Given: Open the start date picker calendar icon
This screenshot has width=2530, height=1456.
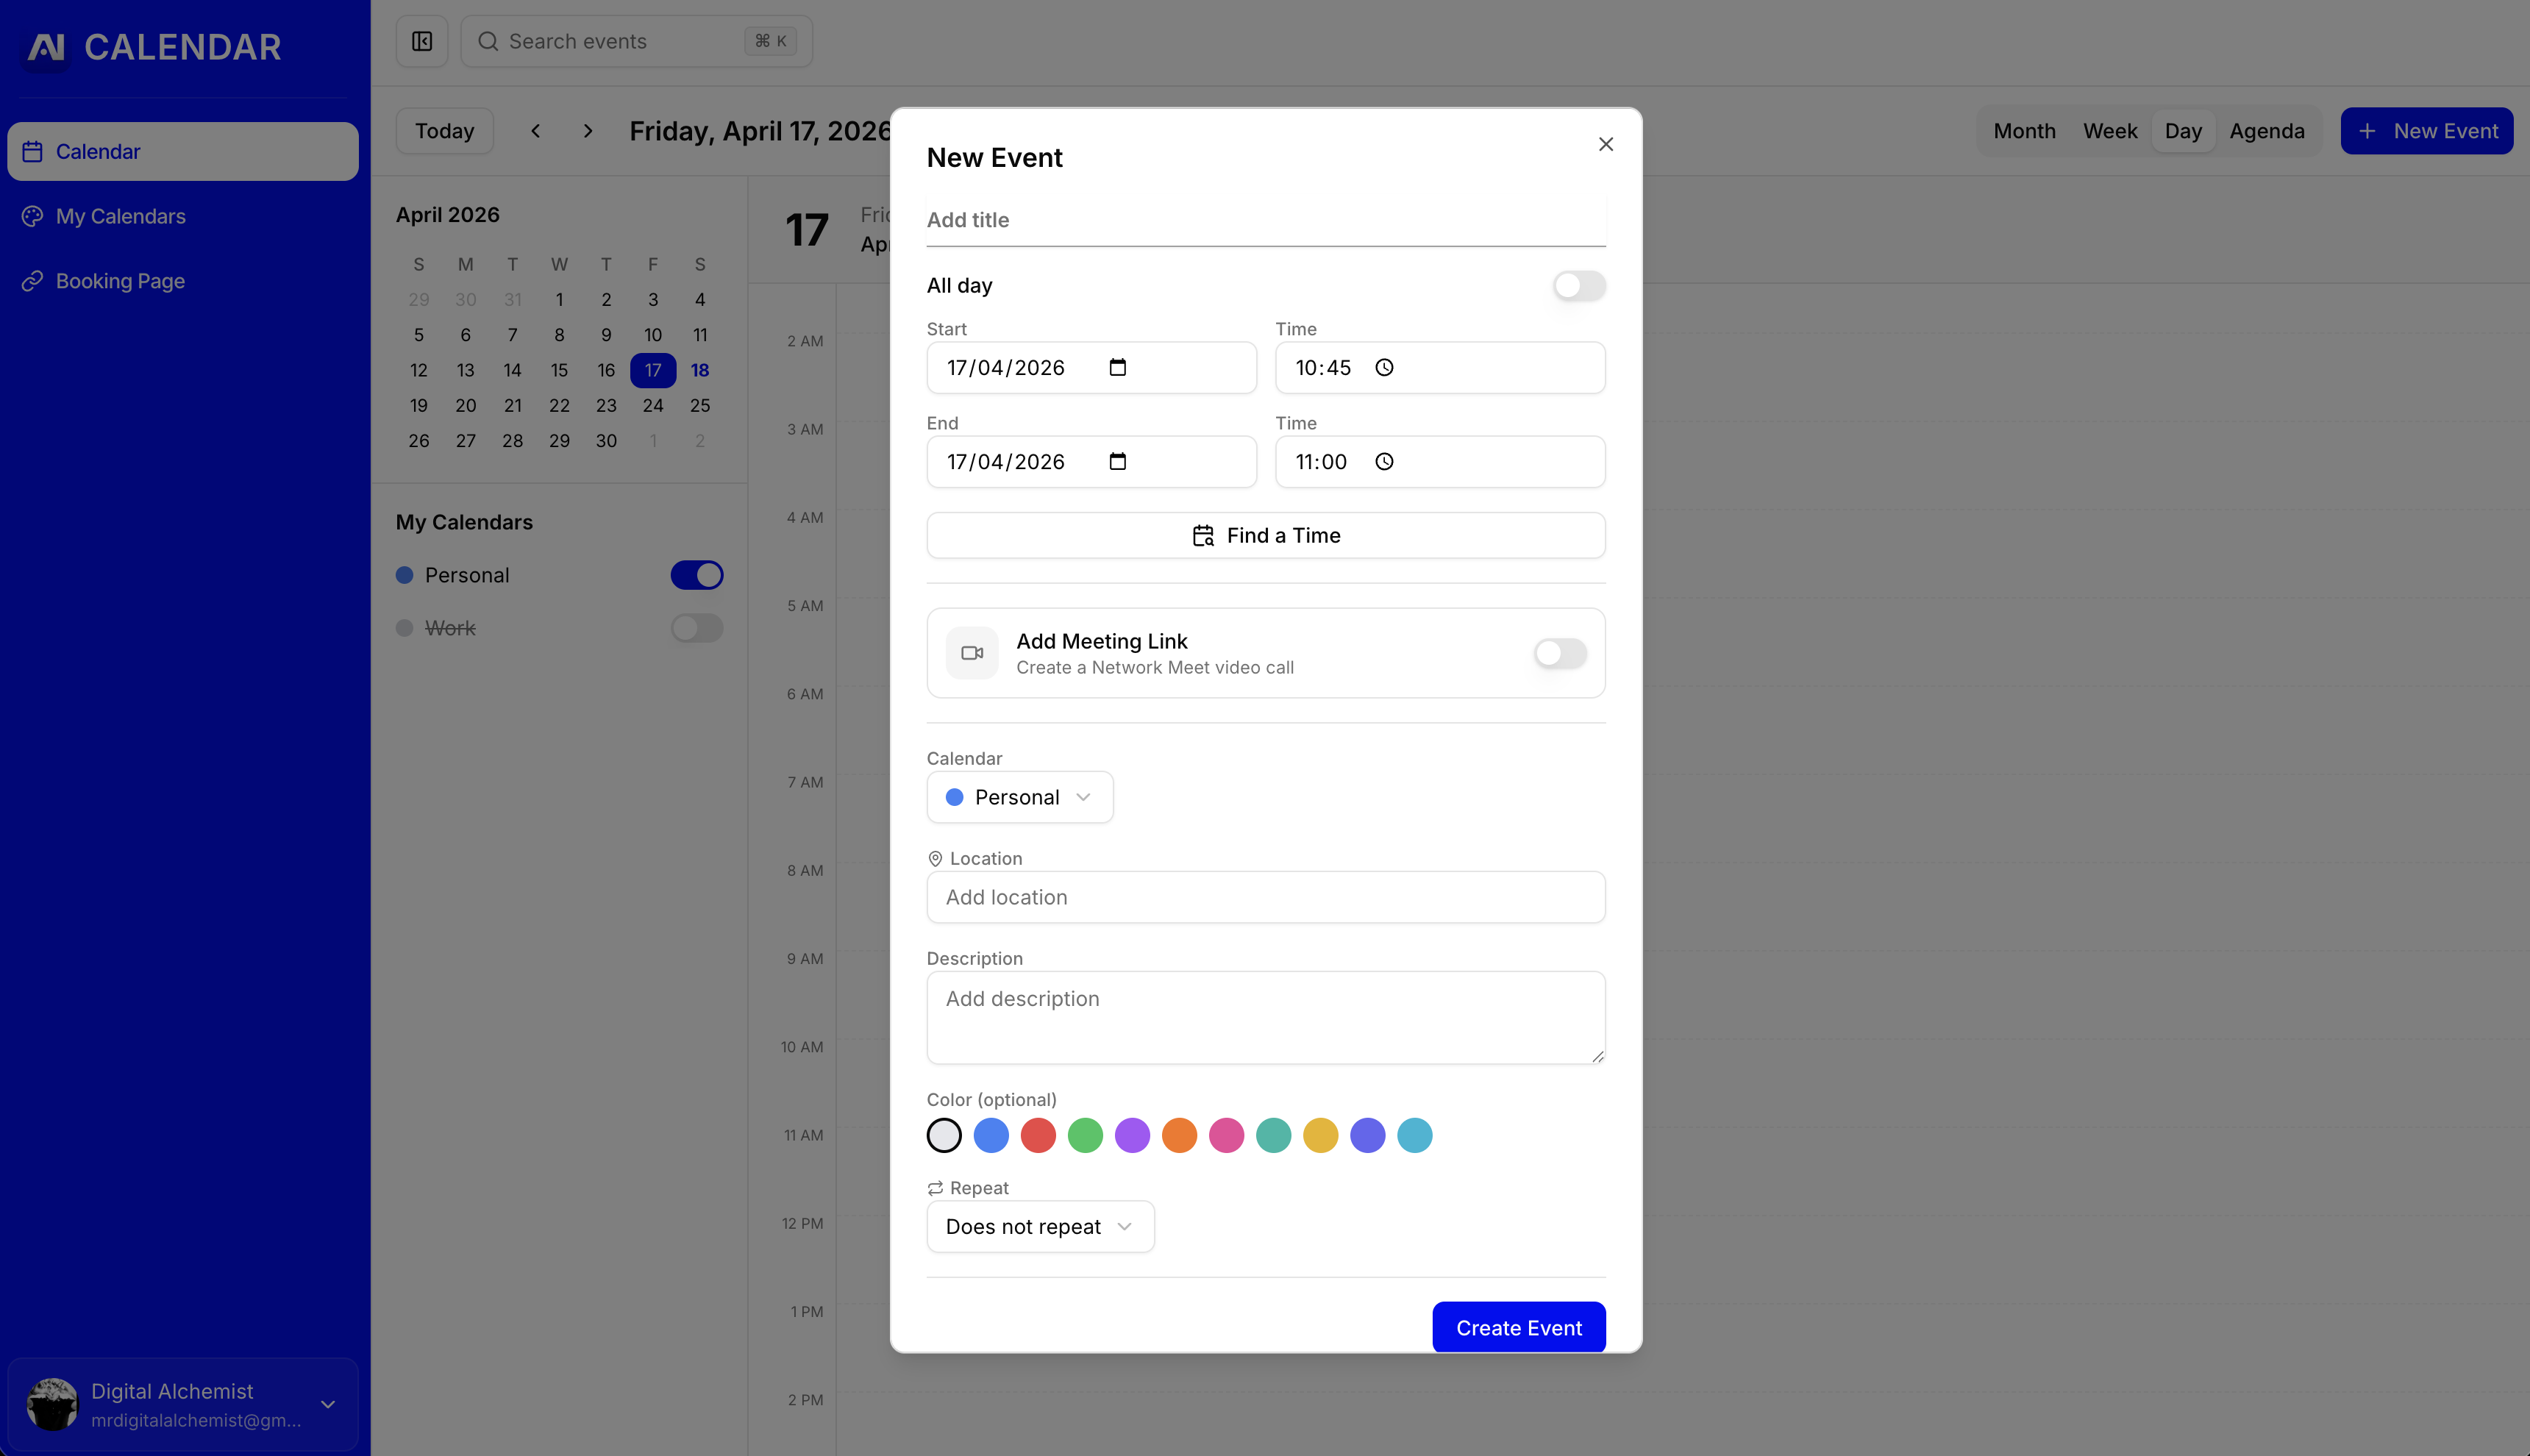Looking at the screenshot, I should point(1119,367).
